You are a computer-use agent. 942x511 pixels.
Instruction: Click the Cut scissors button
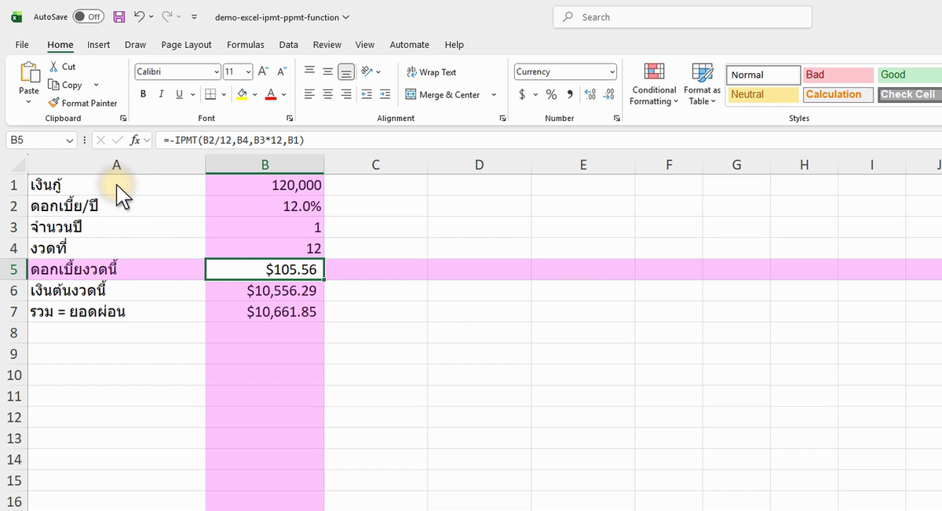click(63, 67)
